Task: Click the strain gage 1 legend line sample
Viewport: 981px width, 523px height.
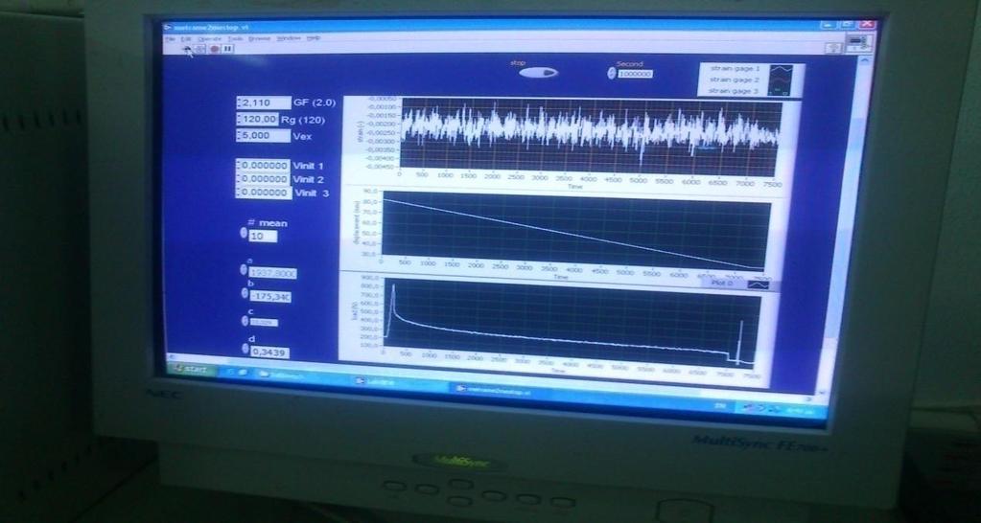Action: pyautogui.click(x=781, y=69)
